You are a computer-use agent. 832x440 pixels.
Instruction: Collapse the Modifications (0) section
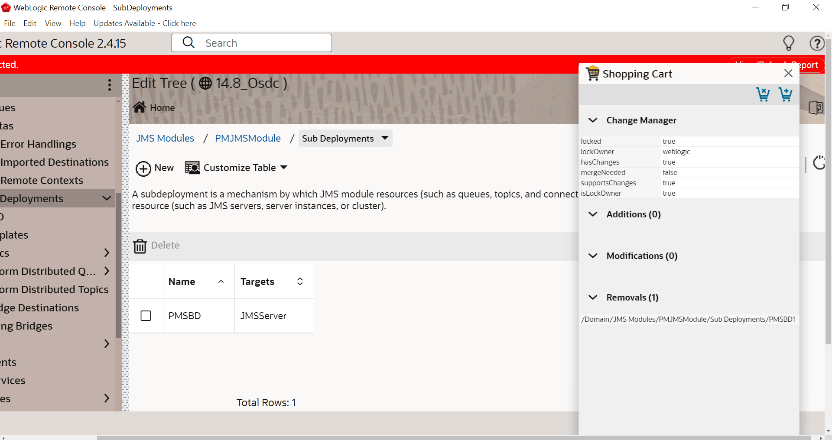pos(593,256)
